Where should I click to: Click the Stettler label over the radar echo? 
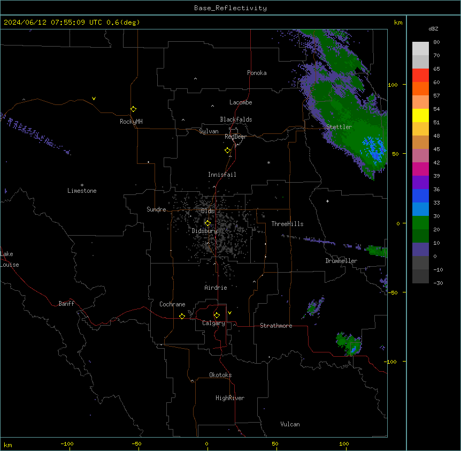(339, 127)
